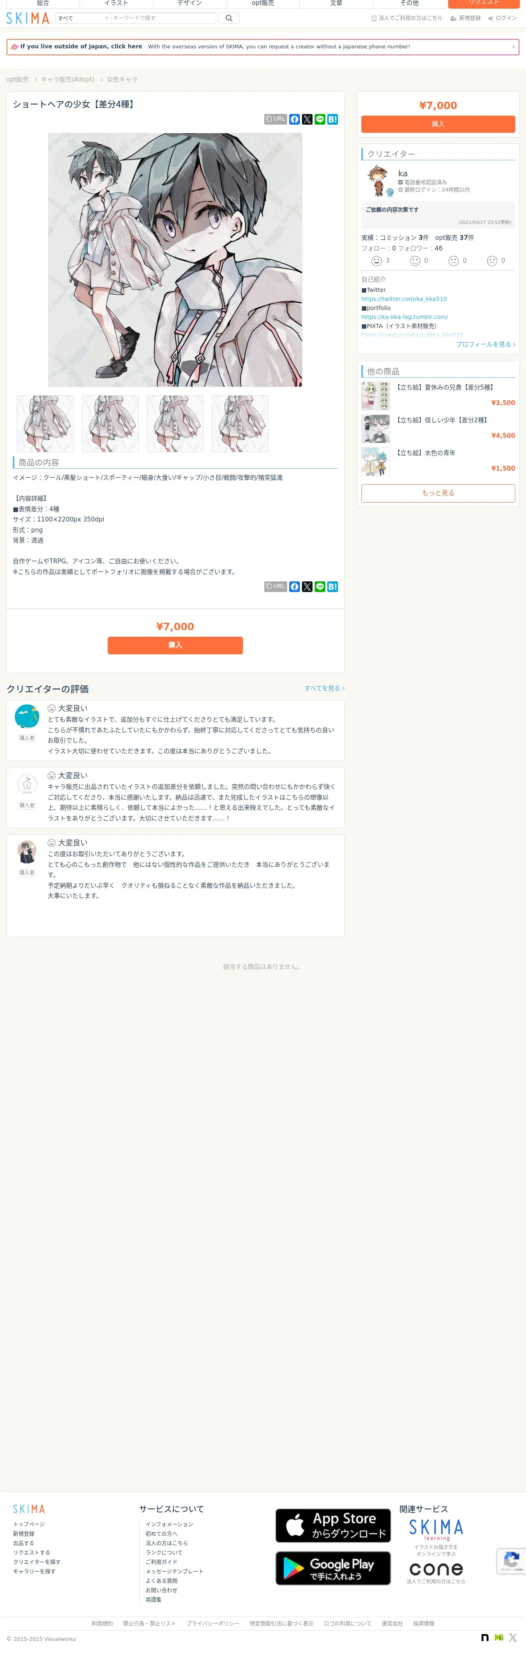Screen dimensions: 526x1672
Task: Click the SKIMA logo in the header
Action: click(x=27, y=18)
